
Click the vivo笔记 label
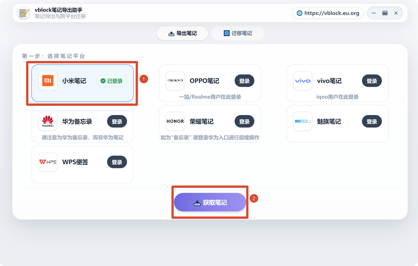329,81
